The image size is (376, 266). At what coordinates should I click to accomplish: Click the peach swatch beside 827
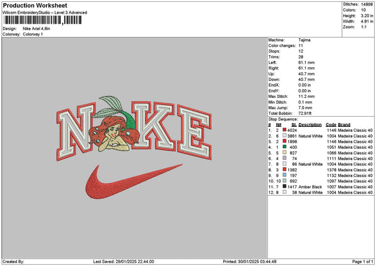pos(285,152)
